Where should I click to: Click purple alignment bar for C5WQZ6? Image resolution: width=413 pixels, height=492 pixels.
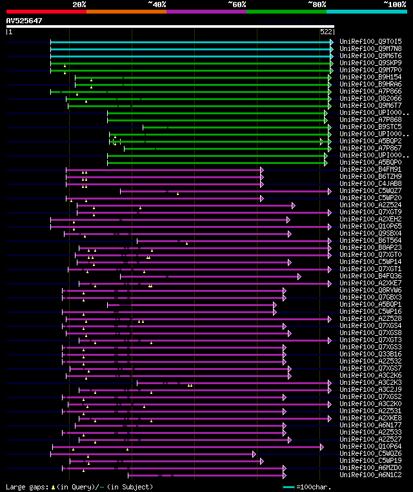tap(152, 454)
